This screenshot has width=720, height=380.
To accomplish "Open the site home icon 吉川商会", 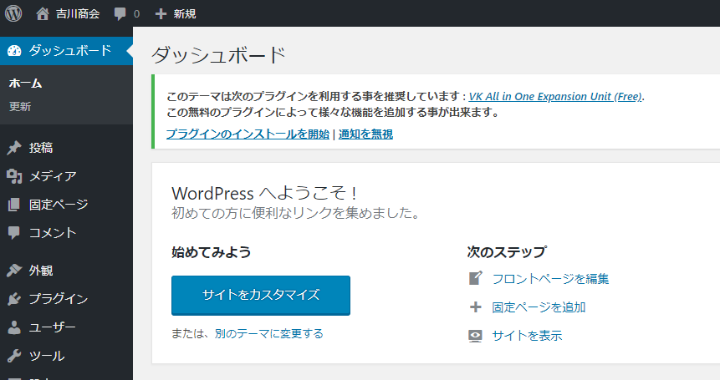I will [43, 13].
